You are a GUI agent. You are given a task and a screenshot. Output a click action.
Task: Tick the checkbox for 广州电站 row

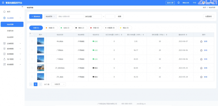pyautogui.click(x=32, y=59)
